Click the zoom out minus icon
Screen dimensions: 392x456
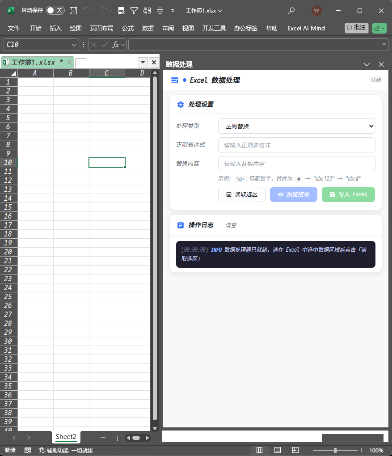pos(309,450)
